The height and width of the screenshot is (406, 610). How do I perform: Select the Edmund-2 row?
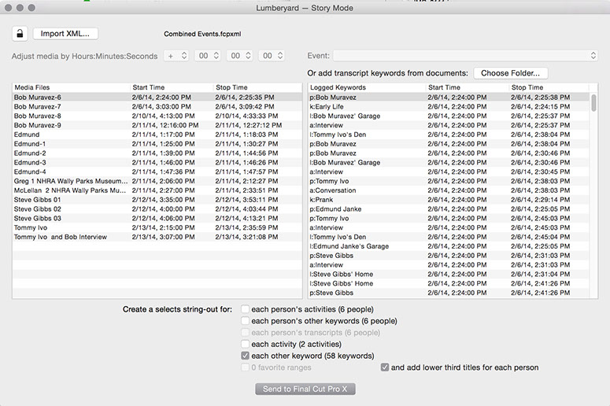pos(157,153)
